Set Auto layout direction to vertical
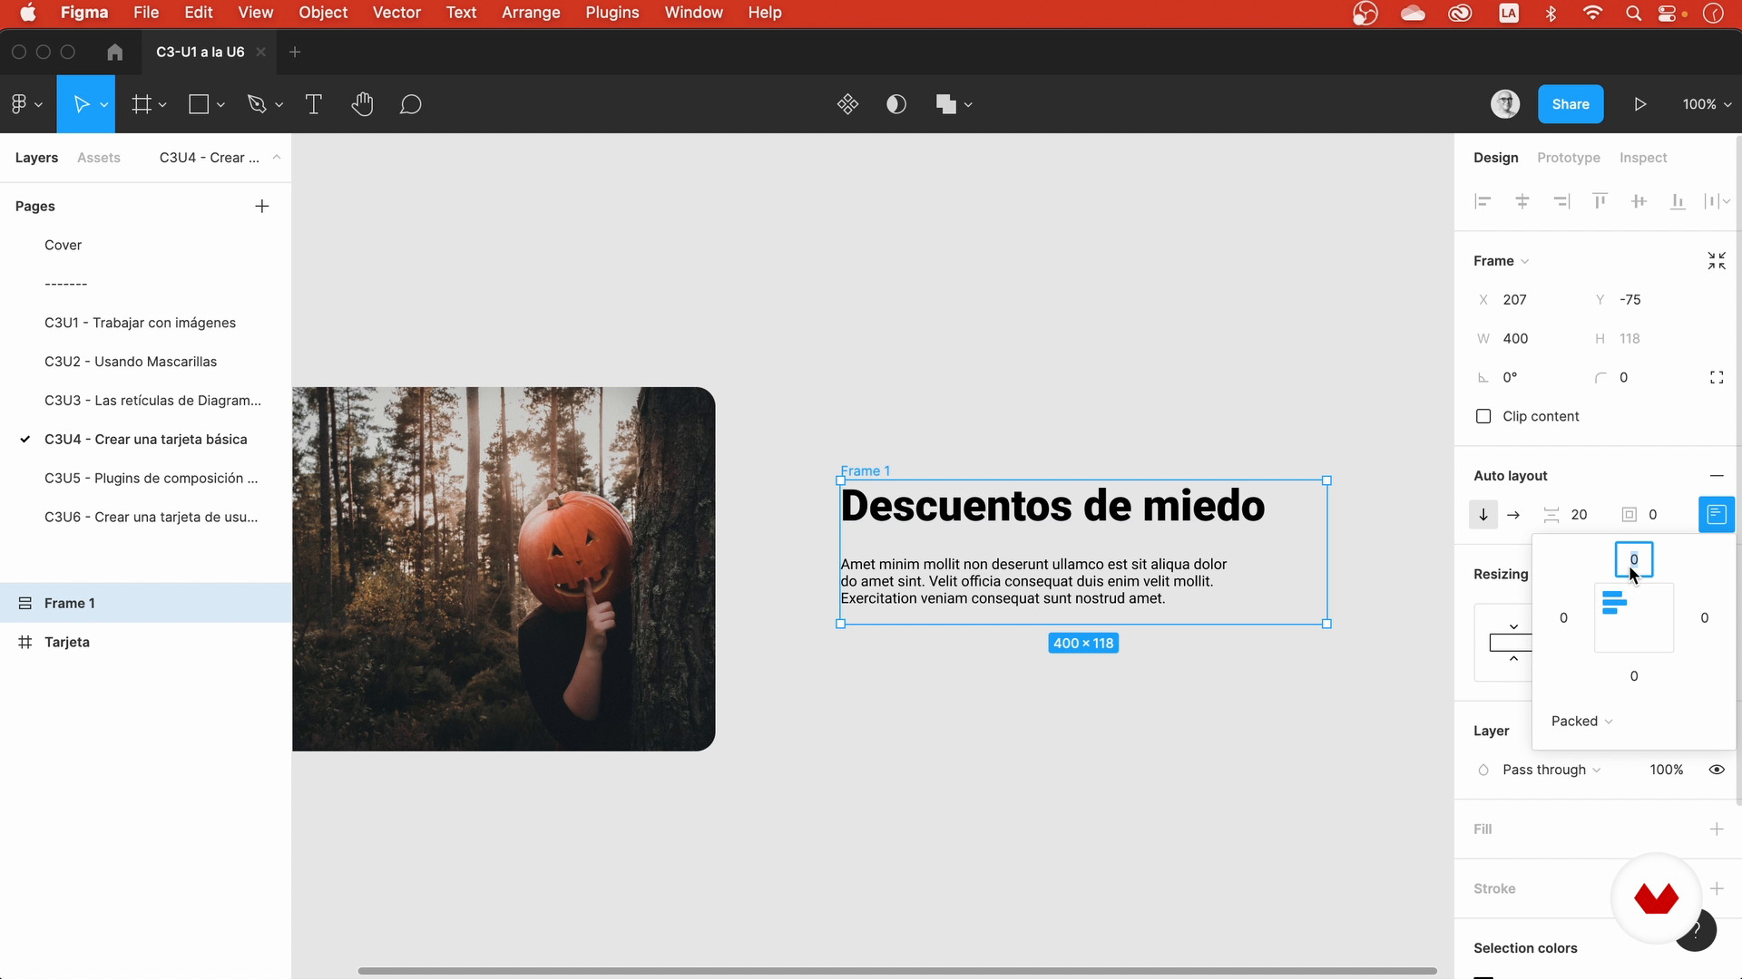 (x=1483, y=515)
